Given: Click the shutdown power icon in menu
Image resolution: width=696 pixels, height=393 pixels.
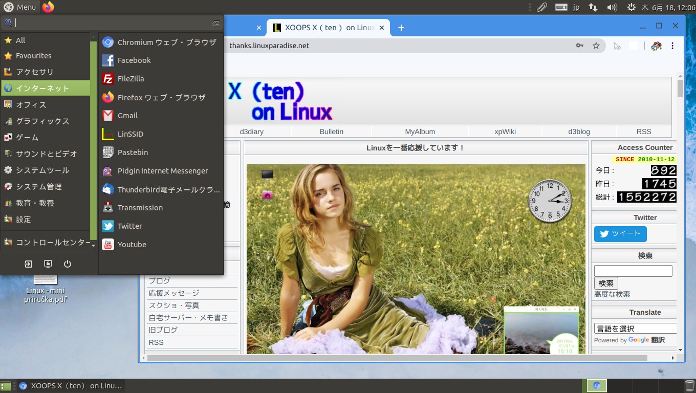Looking at the screenshot, I should [68, 264].
